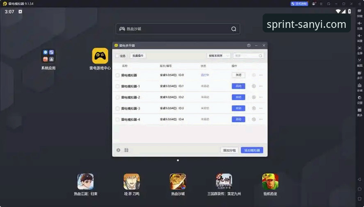Click the 减量 volume down sidebar icon

tap(359, 38)
